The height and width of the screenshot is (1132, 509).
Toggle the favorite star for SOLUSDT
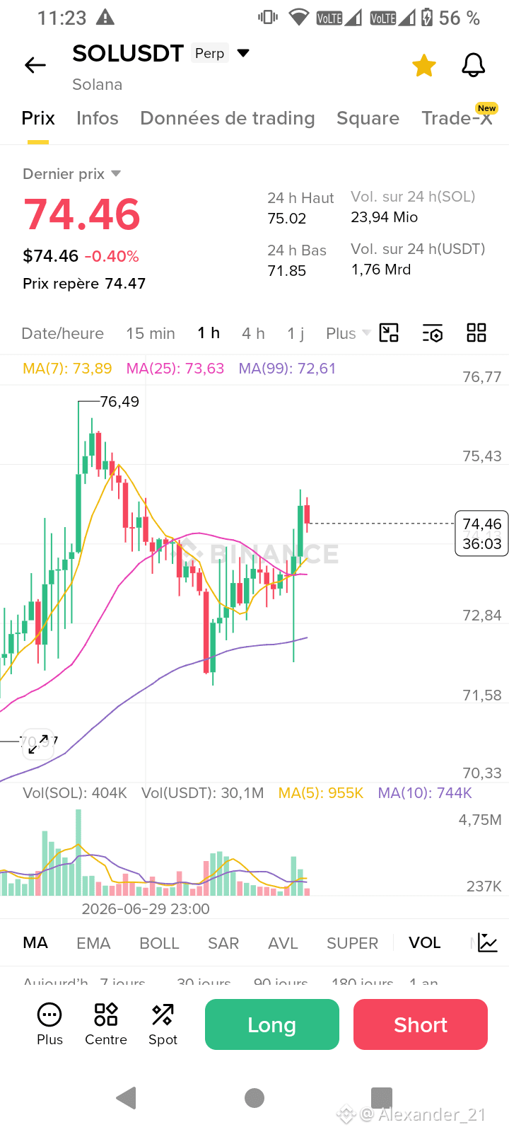tap(424, 66)
